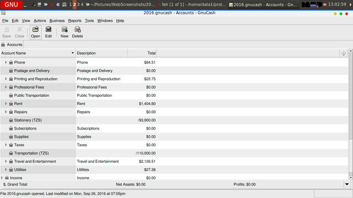Open the Actions menu
Viewport: 353px width, 198px height.
coord(40,21)
